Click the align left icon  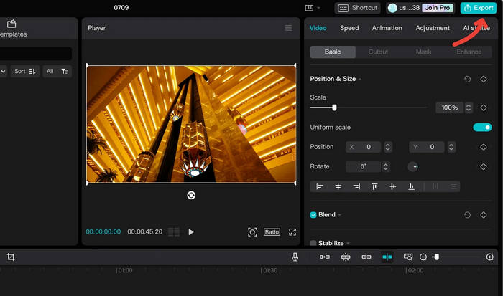(320, 186)
